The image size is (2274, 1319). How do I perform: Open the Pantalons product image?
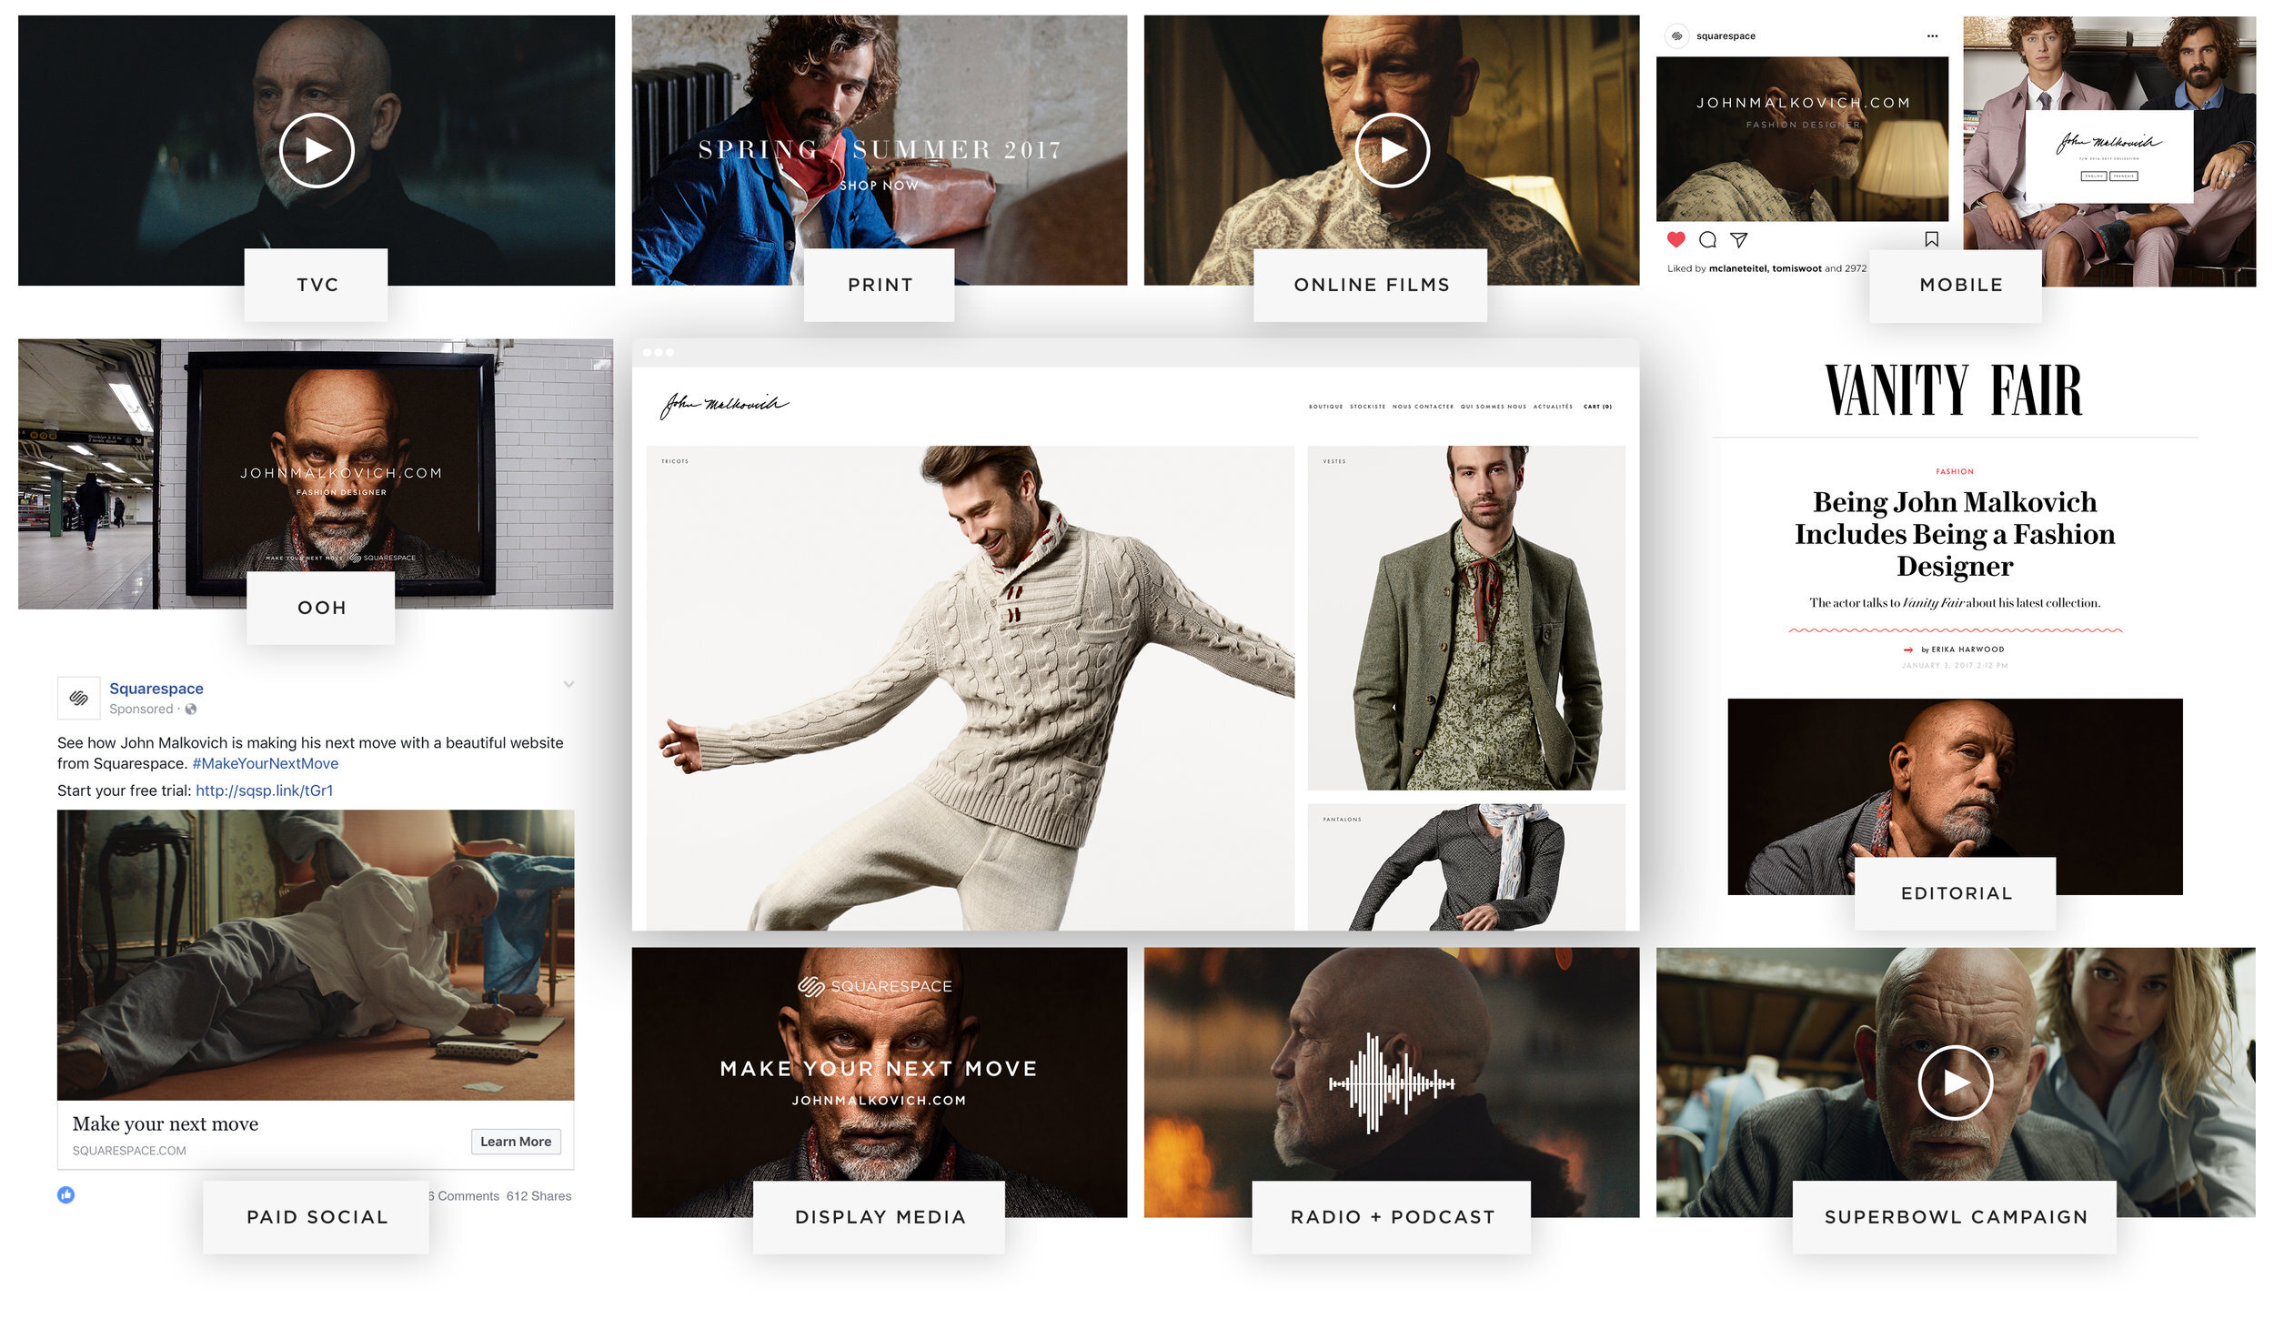(x=1466, y=867)
